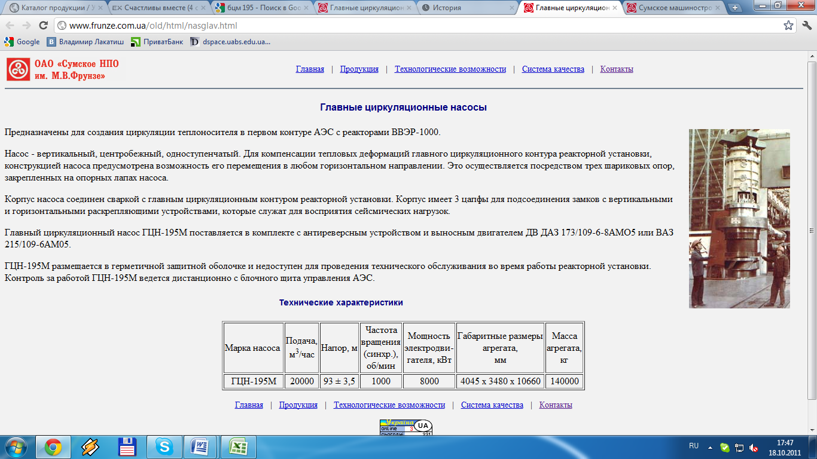This screenshot has width=817, height=459.
Task: Open Winamp from the taskbar
Action: pyautogui.click(x=90, y=447)
